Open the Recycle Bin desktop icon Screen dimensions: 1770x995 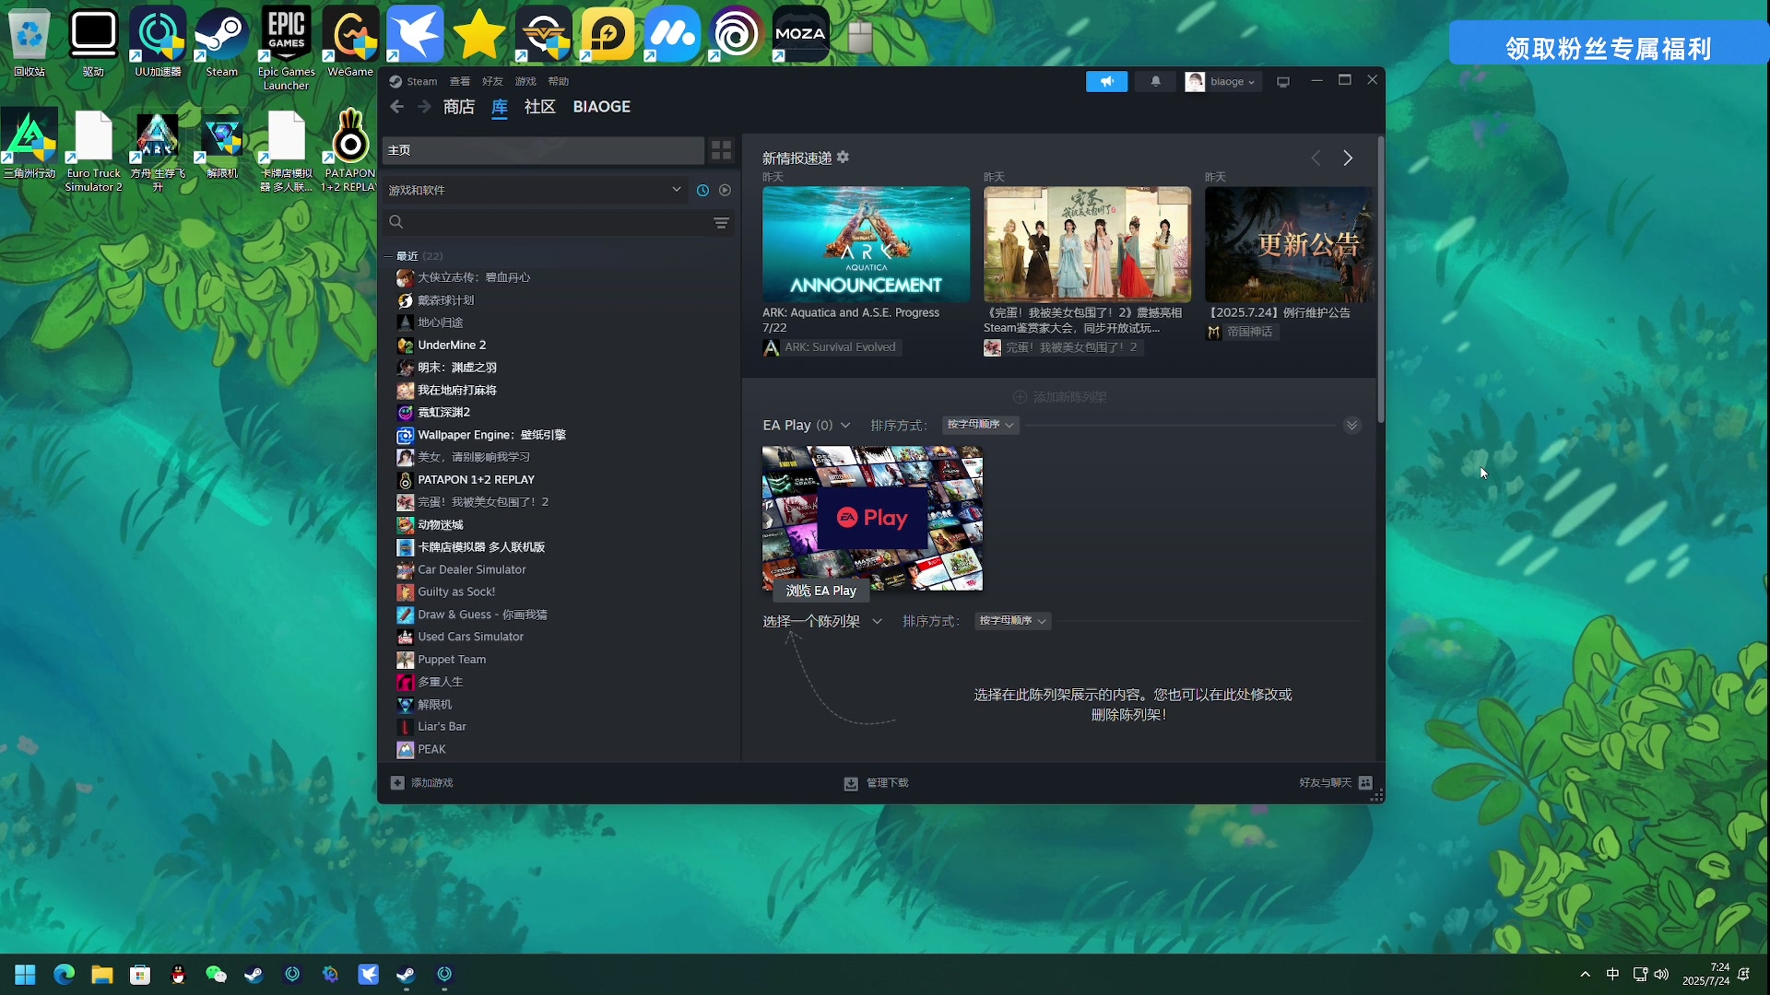[29, 42]
